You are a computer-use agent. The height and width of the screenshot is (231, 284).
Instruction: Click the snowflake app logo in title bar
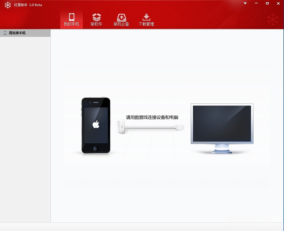point(7,5)
